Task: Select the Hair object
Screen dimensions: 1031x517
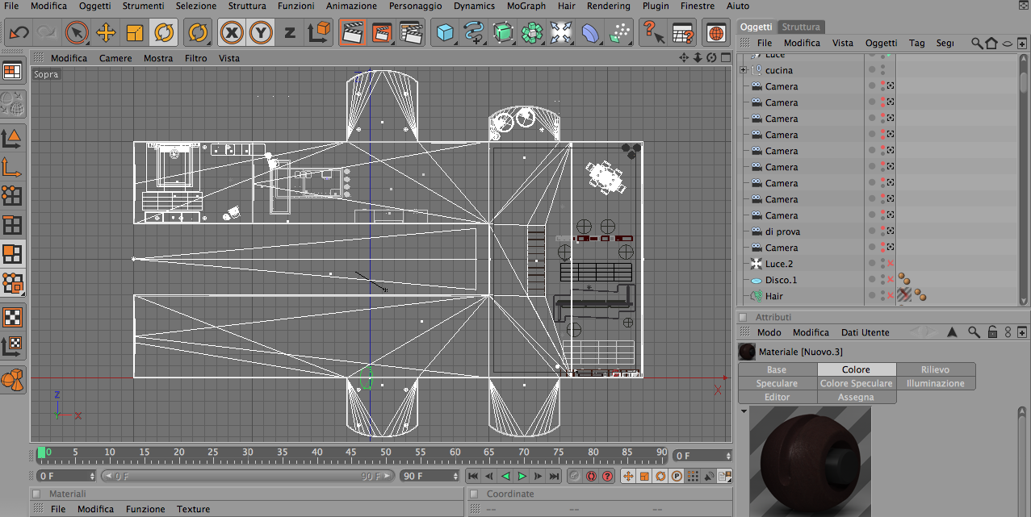Action: click(774, 296)
